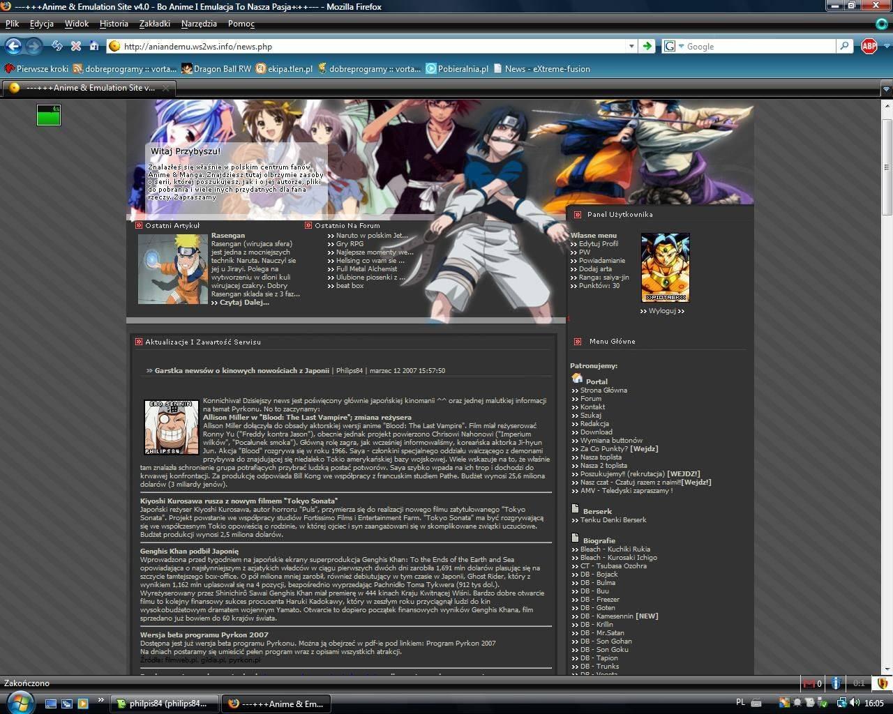This screenshot has width=893, height=714.
Task: Click the media player quick launch icon
Action: 82,704
